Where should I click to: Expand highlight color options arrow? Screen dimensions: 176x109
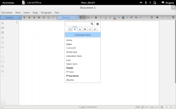(x=128, y=18)
